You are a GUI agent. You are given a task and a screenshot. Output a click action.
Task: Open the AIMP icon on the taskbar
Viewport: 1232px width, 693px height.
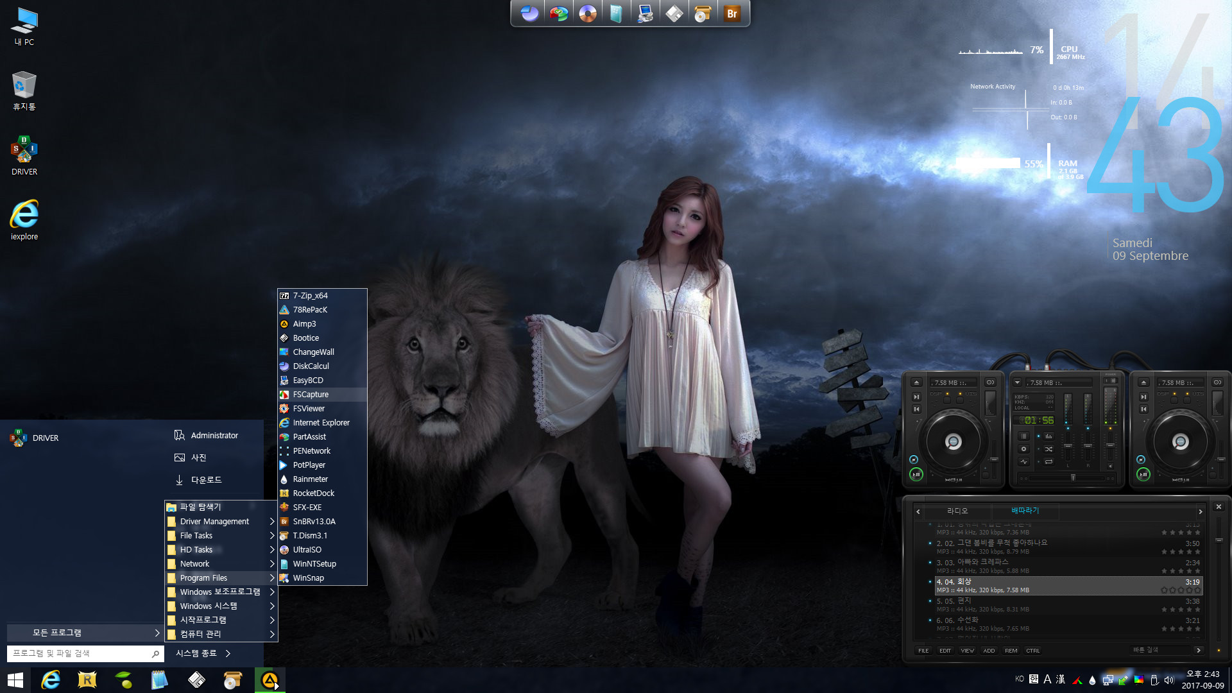click(270, 680)
